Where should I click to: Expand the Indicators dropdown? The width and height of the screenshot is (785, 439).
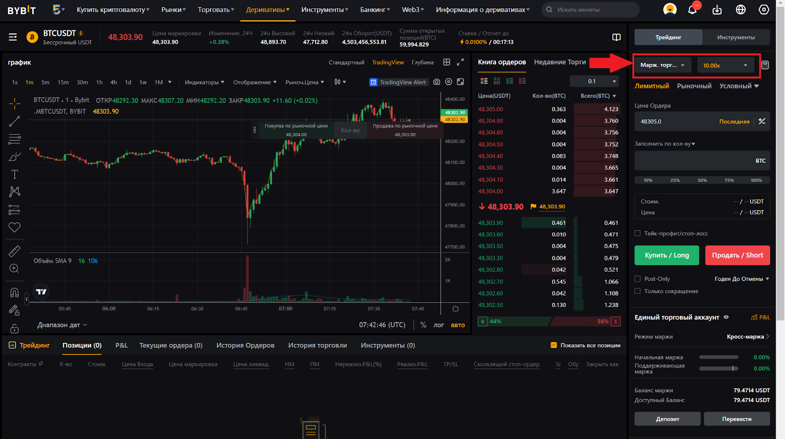click(204, 82)
